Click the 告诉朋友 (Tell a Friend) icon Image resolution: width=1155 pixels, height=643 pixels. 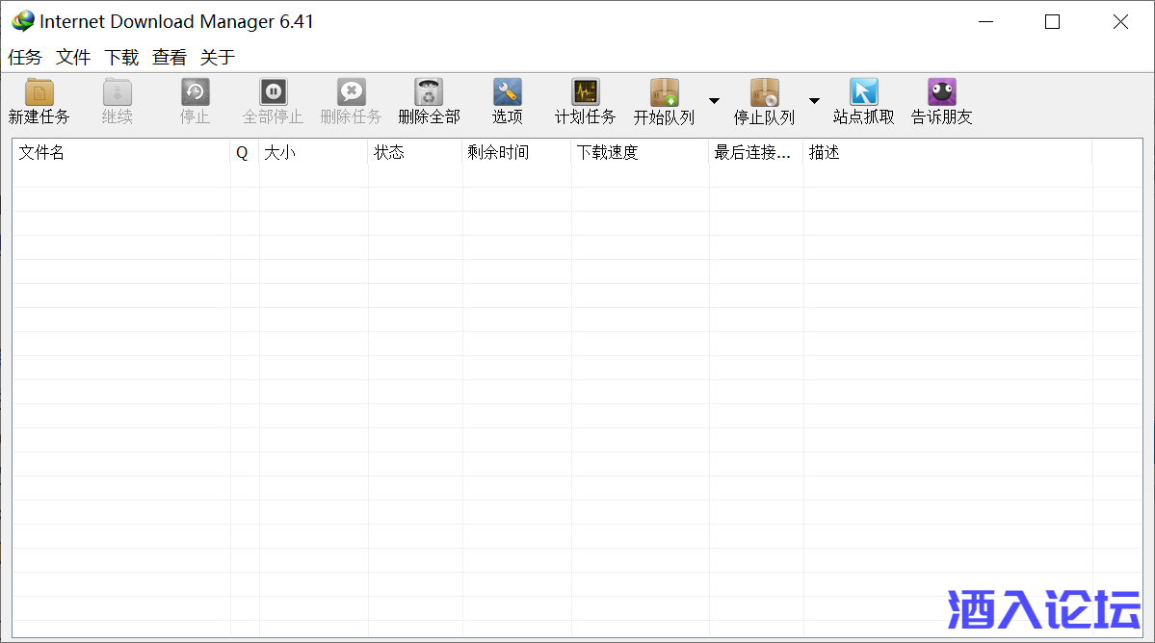tap(941, 93)
